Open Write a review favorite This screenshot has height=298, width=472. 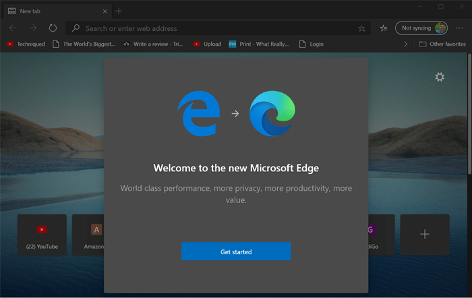point(153,44)
